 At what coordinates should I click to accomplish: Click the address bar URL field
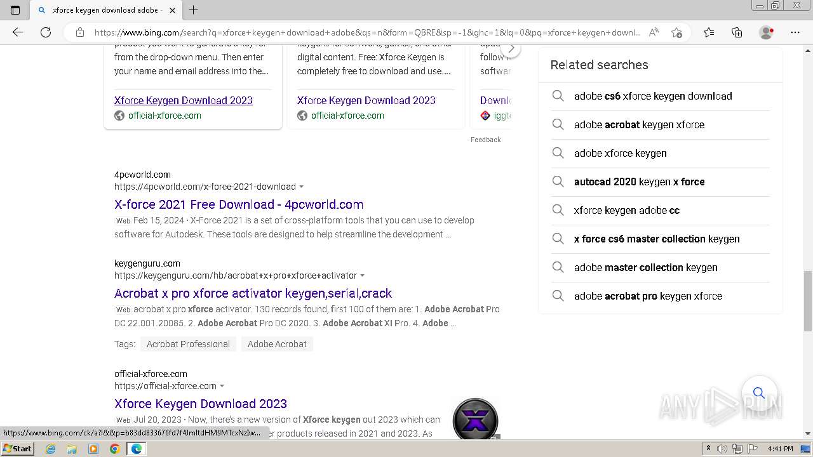coord(367,32)
